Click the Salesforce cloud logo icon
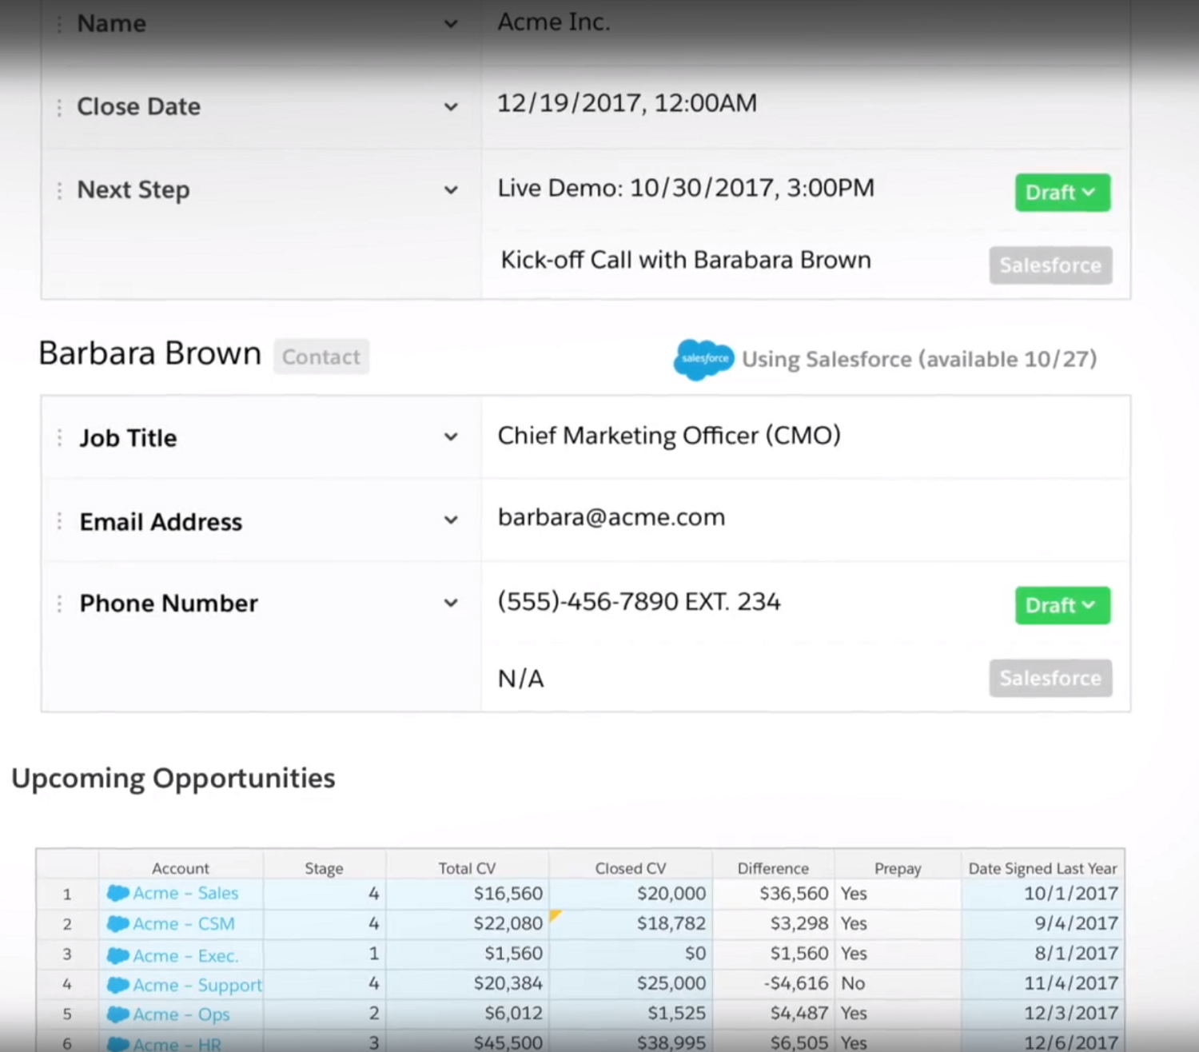 (x=703, y=360)
